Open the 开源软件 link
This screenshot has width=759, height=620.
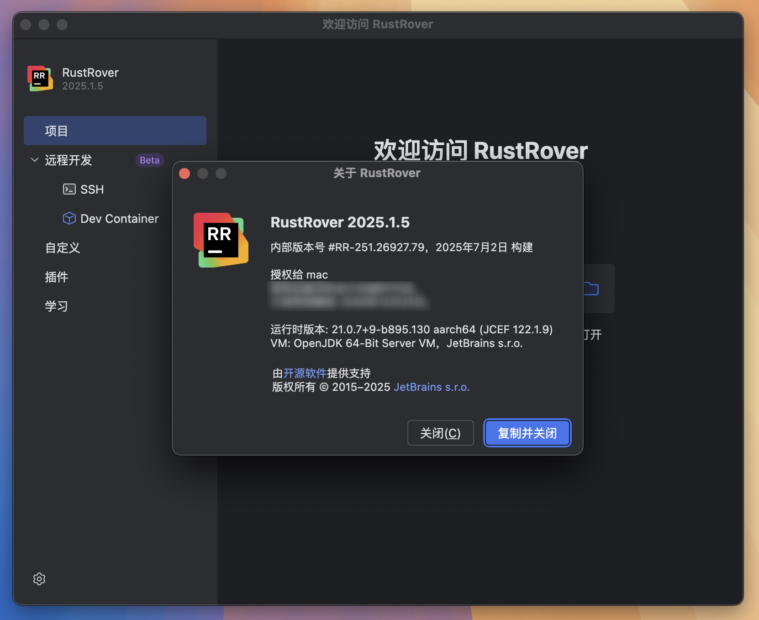305,373
